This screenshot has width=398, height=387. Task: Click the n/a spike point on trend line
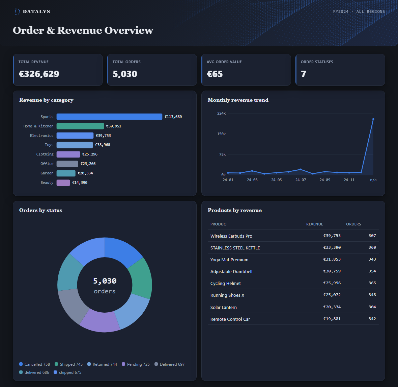pyautogui.click(x=373, y=119)
